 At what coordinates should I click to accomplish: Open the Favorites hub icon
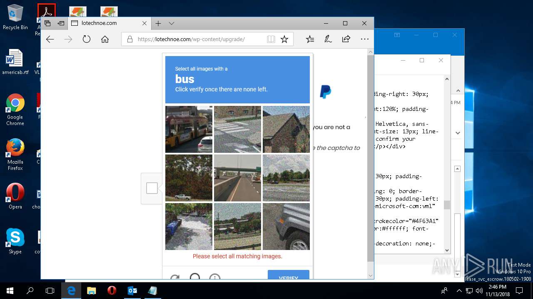point(310,39)
